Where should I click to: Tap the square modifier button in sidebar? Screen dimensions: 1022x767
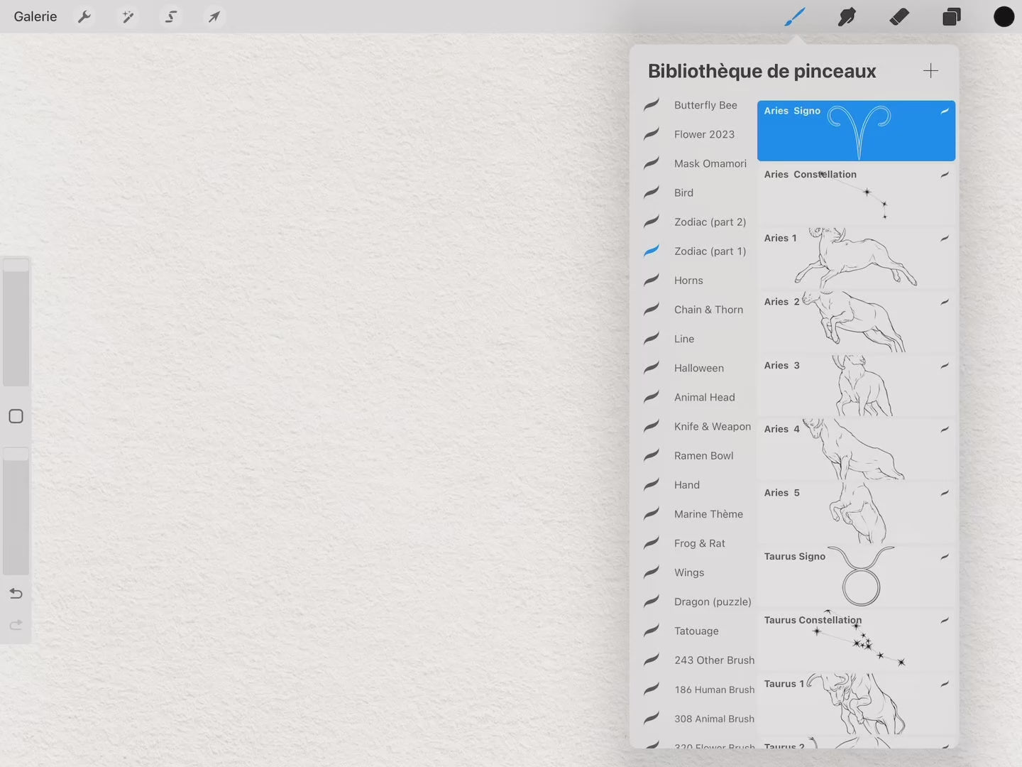(x=16, y=416)
